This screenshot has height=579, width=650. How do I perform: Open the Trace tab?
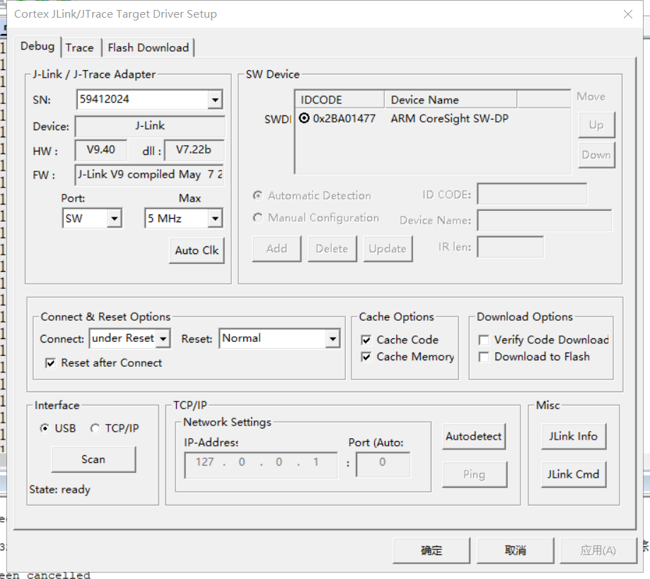click(80, 47)
